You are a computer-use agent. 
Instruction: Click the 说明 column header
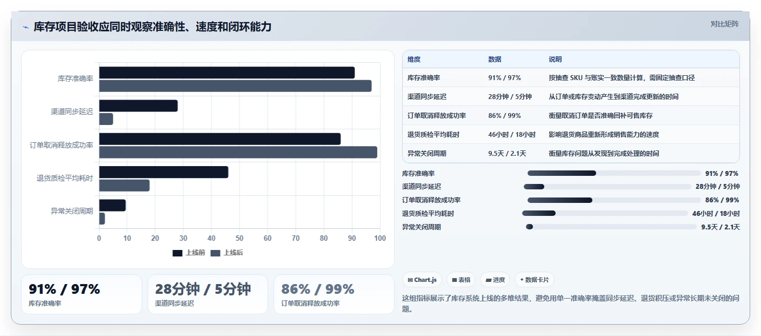[555, 60]
